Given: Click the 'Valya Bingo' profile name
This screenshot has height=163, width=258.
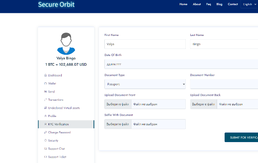Looking at the screenshot, I should point(66,58).
